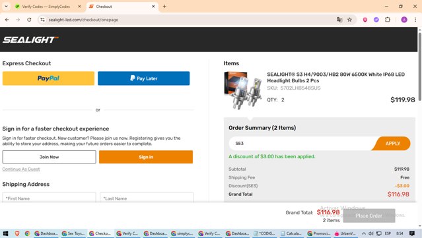
Task: Click the orange Sign In button
Action: coord(146,157)
